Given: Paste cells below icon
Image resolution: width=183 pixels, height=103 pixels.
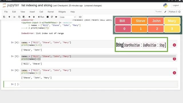Looking at the screenshot, I should [24, 17].
